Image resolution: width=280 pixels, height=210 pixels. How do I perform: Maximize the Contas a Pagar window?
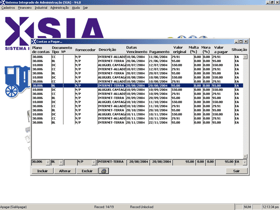[241, 41]
